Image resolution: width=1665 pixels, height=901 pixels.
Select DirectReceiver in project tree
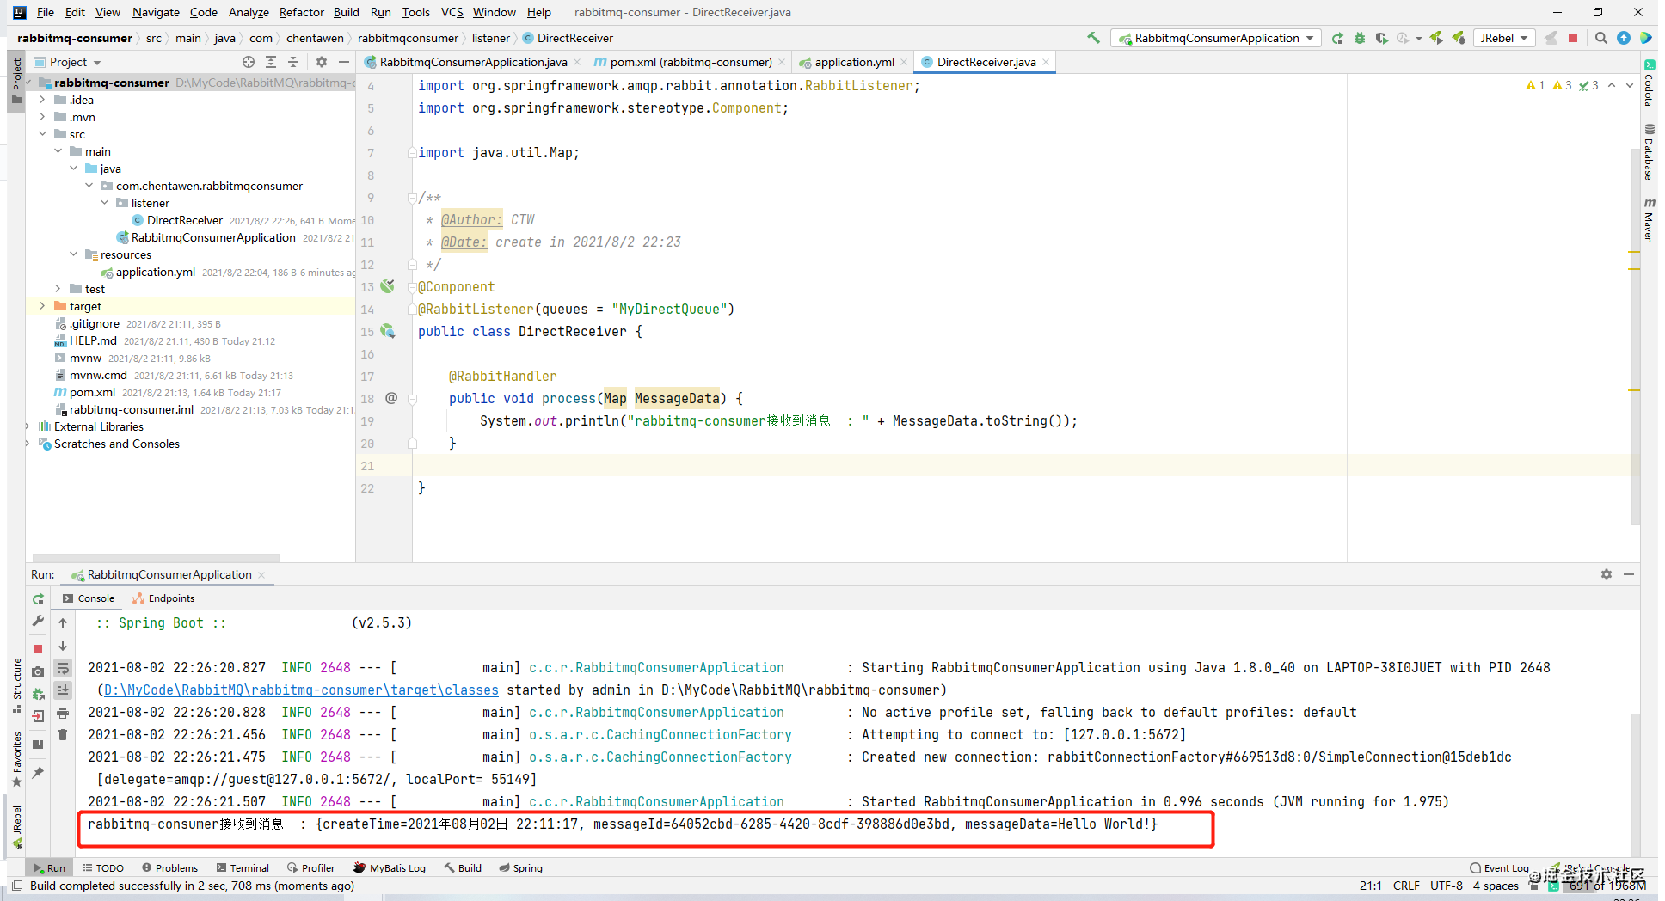click(x=184, y=220)
